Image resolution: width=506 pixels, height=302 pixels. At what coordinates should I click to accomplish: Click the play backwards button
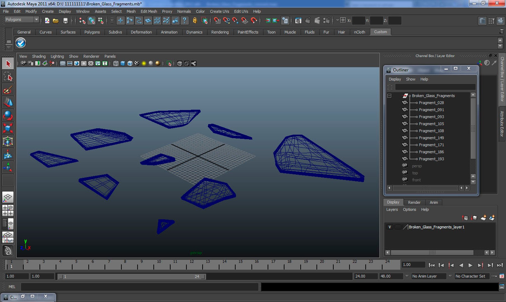pos(461,265)
